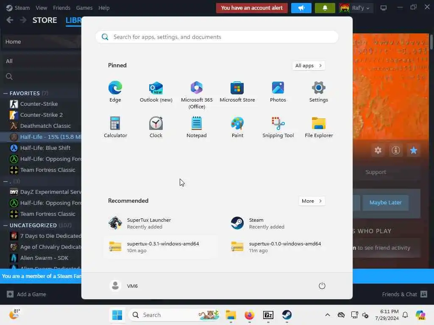Click Add a Game in Steam
Image resolution: width=434 pixels, height=325 pixels.
[27, 295]
